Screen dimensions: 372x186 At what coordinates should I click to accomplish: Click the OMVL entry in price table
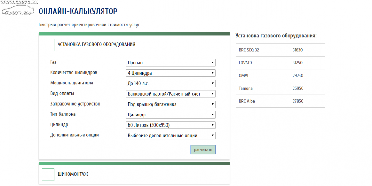[245, 76]
